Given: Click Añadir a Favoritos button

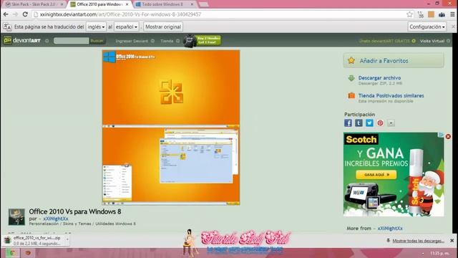Looking at the screenshot, I should click(394, 60).
